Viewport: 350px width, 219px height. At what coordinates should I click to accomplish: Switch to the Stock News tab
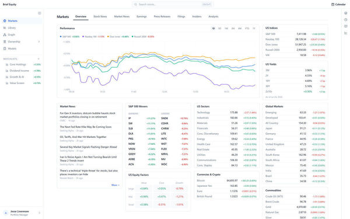click(x=100, y=16)
